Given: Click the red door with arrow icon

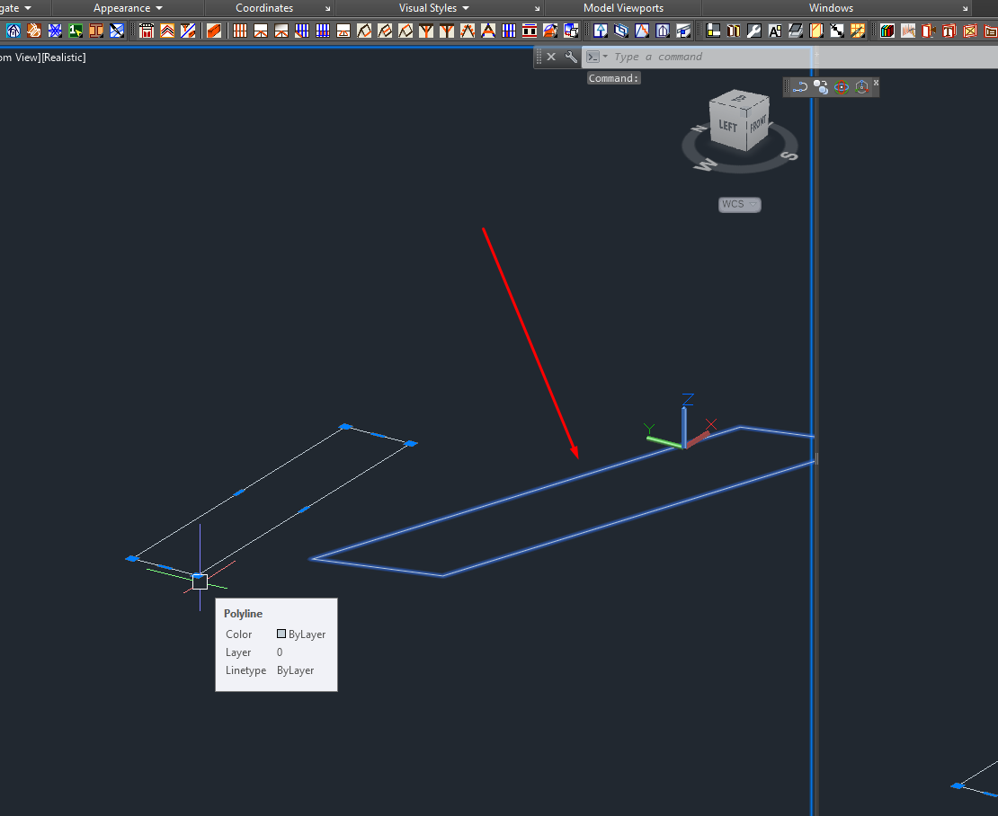Looking at the screenshot, I should coord(929,31).
